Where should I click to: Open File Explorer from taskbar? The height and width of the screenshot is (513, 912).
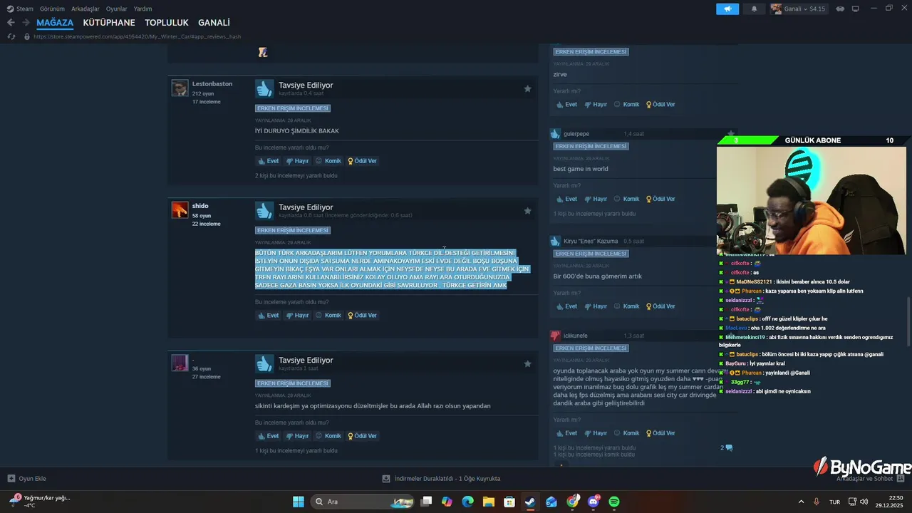pos(489,502)
